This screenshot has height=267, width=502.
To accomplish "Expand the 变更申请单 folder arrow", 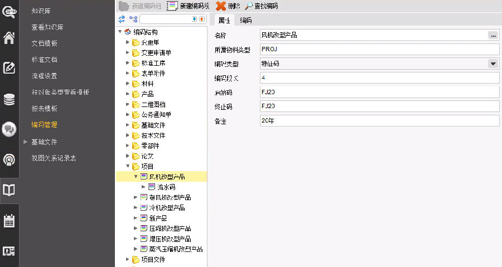I will pyautogui.click(x=128, y=52).
